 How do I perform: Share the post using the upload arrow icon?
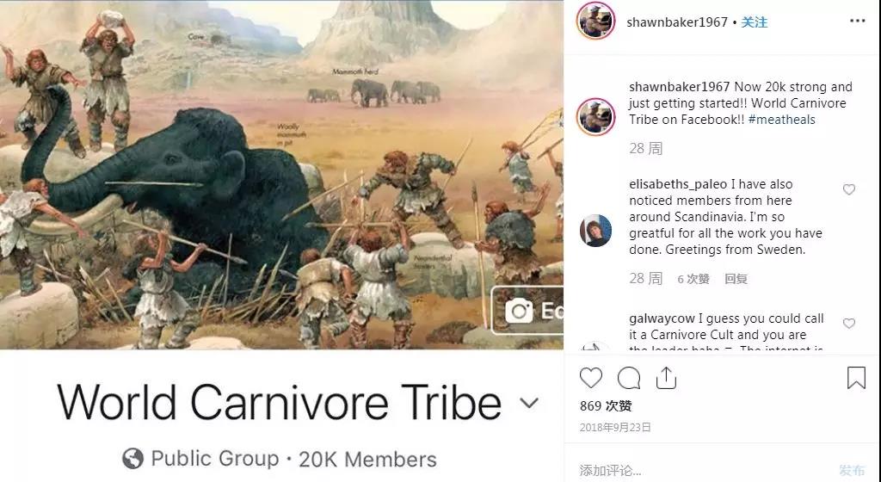666,378
